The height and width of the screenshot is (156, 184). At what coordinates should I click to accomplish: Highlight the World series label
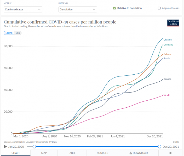pos(166,95)
